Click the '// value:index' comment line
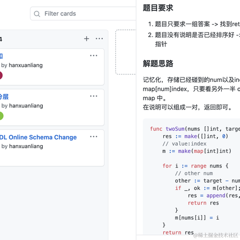The image size is (240, 240). tap(185, 143)
